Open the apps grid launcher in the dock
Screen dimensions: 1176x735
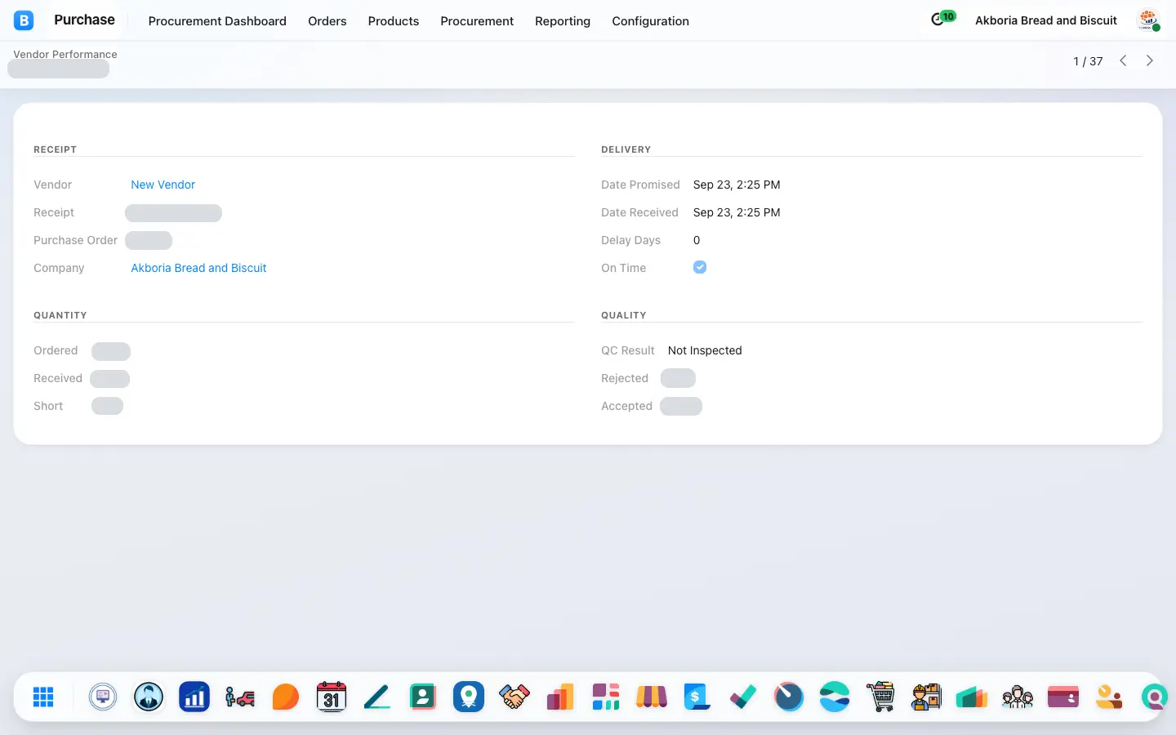43,697
